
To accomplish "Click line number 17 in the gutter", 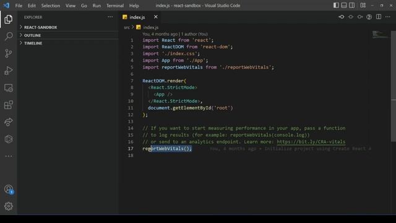I will tap(131, 149).
